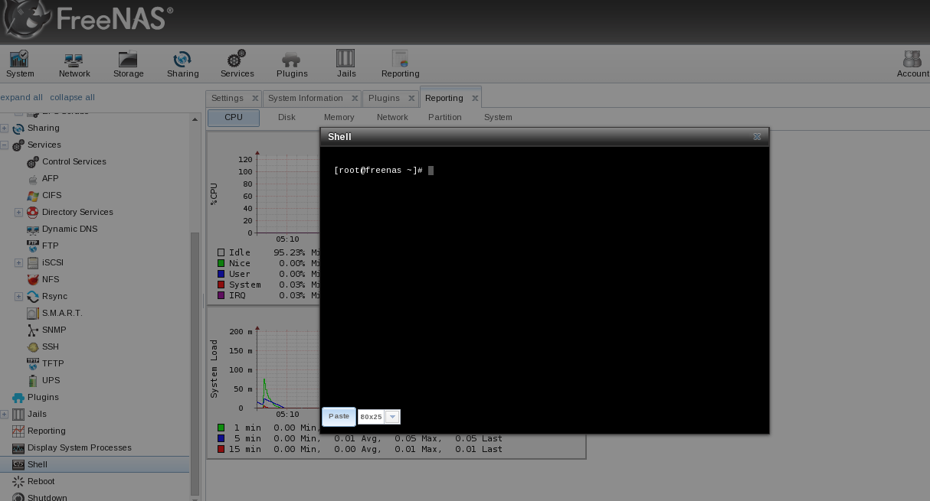Click the sidebar vertical scrollbar

tap(195, 363)
